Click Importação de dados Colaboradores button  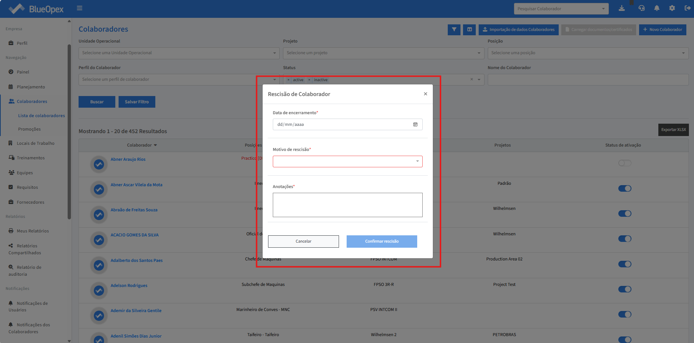point(519,30)
